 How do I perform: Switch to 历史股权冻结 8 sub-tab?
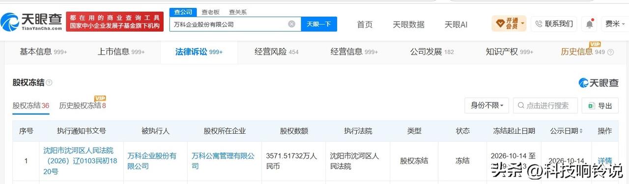click(x=83, y=105)
